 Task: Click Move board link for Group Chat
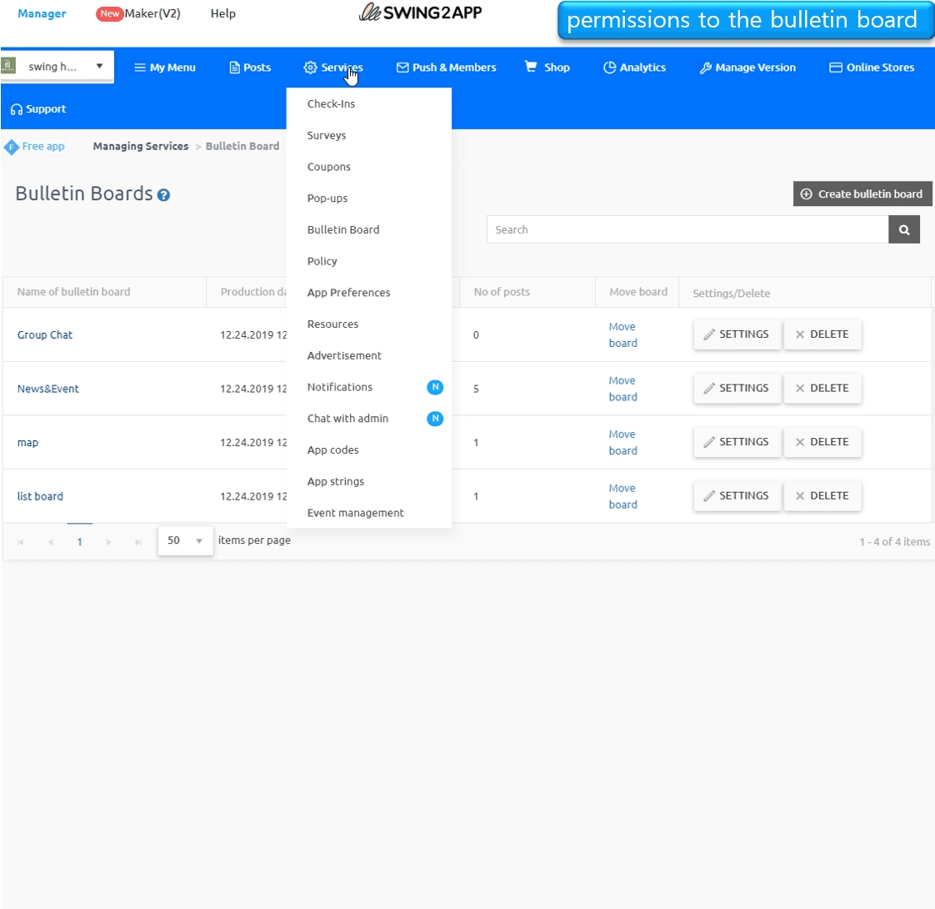(x=622, y=335)
